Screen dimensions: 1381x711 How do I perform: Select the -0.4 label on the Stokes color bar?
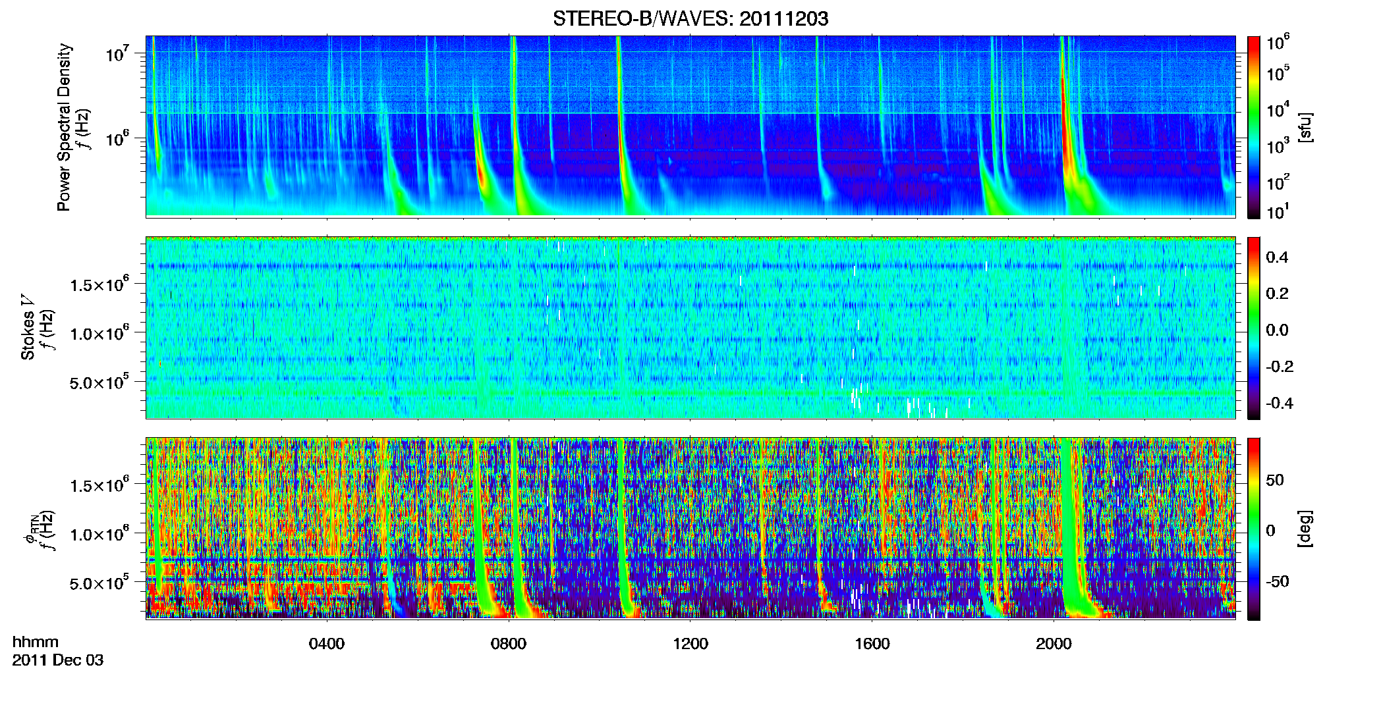tap(1279, 403)
